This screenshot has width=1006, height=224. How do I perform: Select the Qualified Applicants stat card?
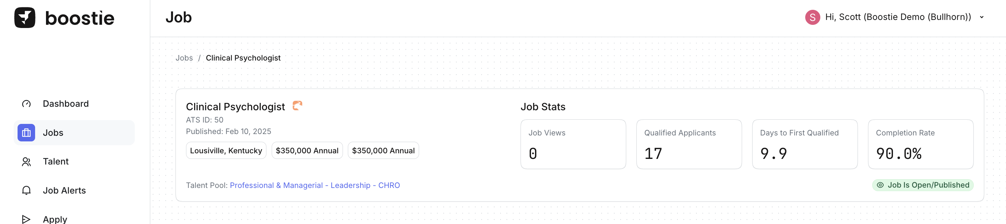pos(688,144)
